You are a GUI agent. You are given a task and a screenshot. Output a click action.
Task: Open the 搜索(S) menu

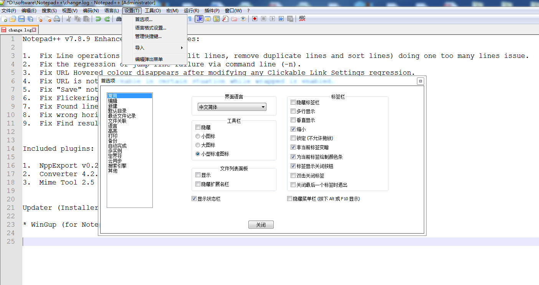point(49,11)
